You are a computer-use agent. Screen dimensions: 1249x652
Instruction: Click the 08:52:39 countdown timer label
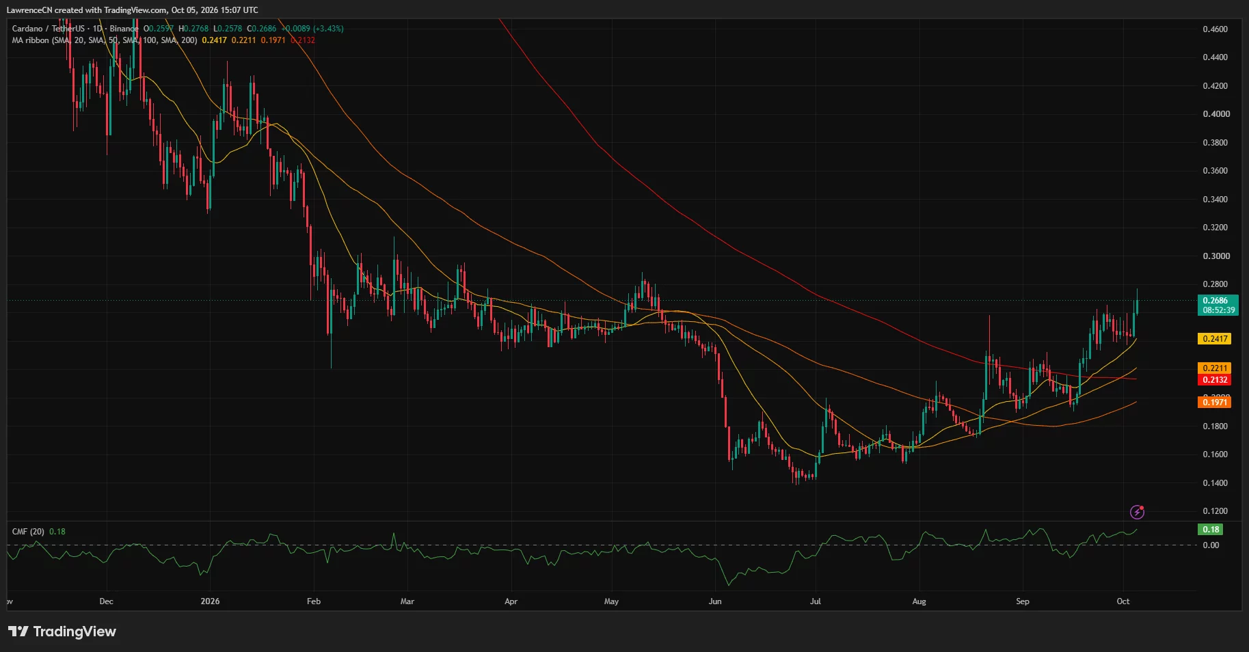click(x=1219, y=310)
